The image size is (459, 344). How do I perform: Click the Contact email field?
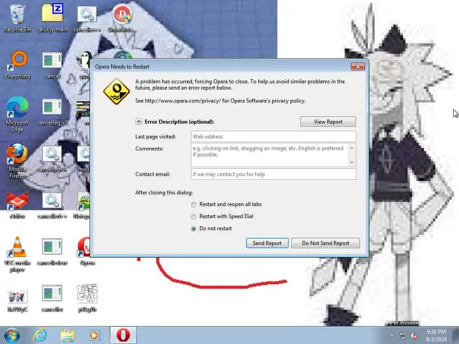[273, 174]
